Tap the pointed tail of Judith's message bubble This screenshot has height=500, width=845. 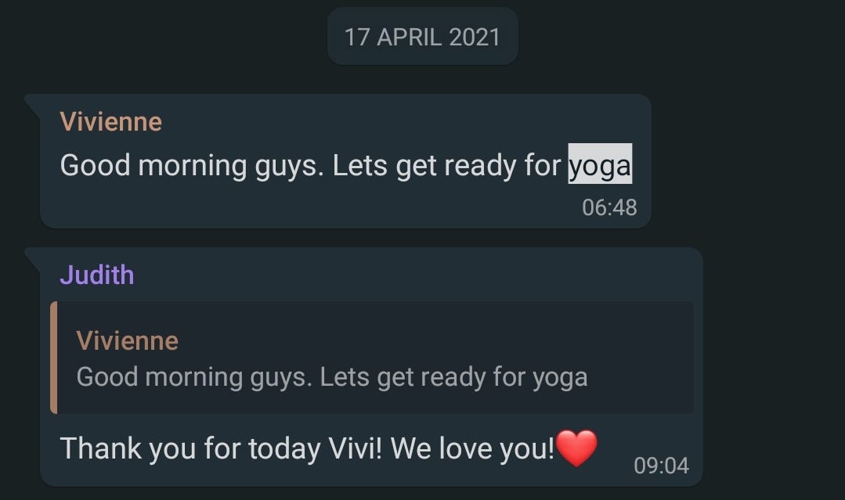coord(33,257)
